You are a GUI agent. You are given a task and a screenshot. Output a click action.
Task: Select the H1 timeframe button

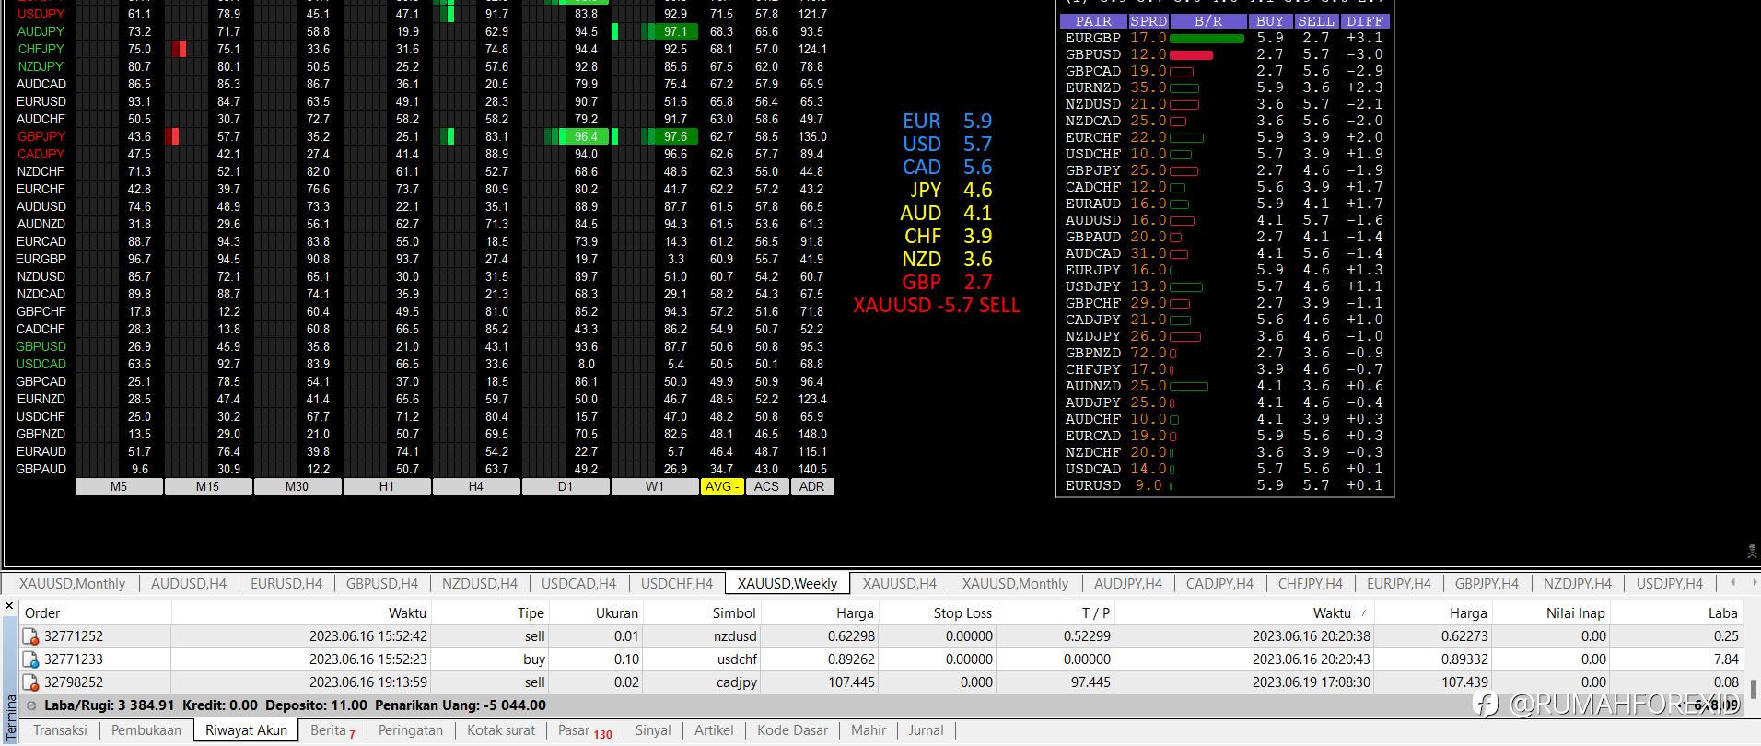pyautogui.click(x=387, y=486)
